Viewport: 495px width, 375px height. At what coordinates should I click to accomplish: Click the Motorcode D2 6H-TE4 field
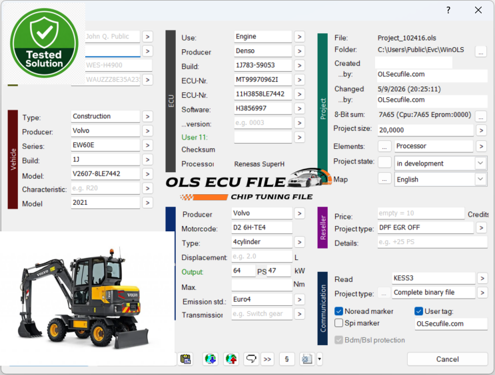pos(262,228)
